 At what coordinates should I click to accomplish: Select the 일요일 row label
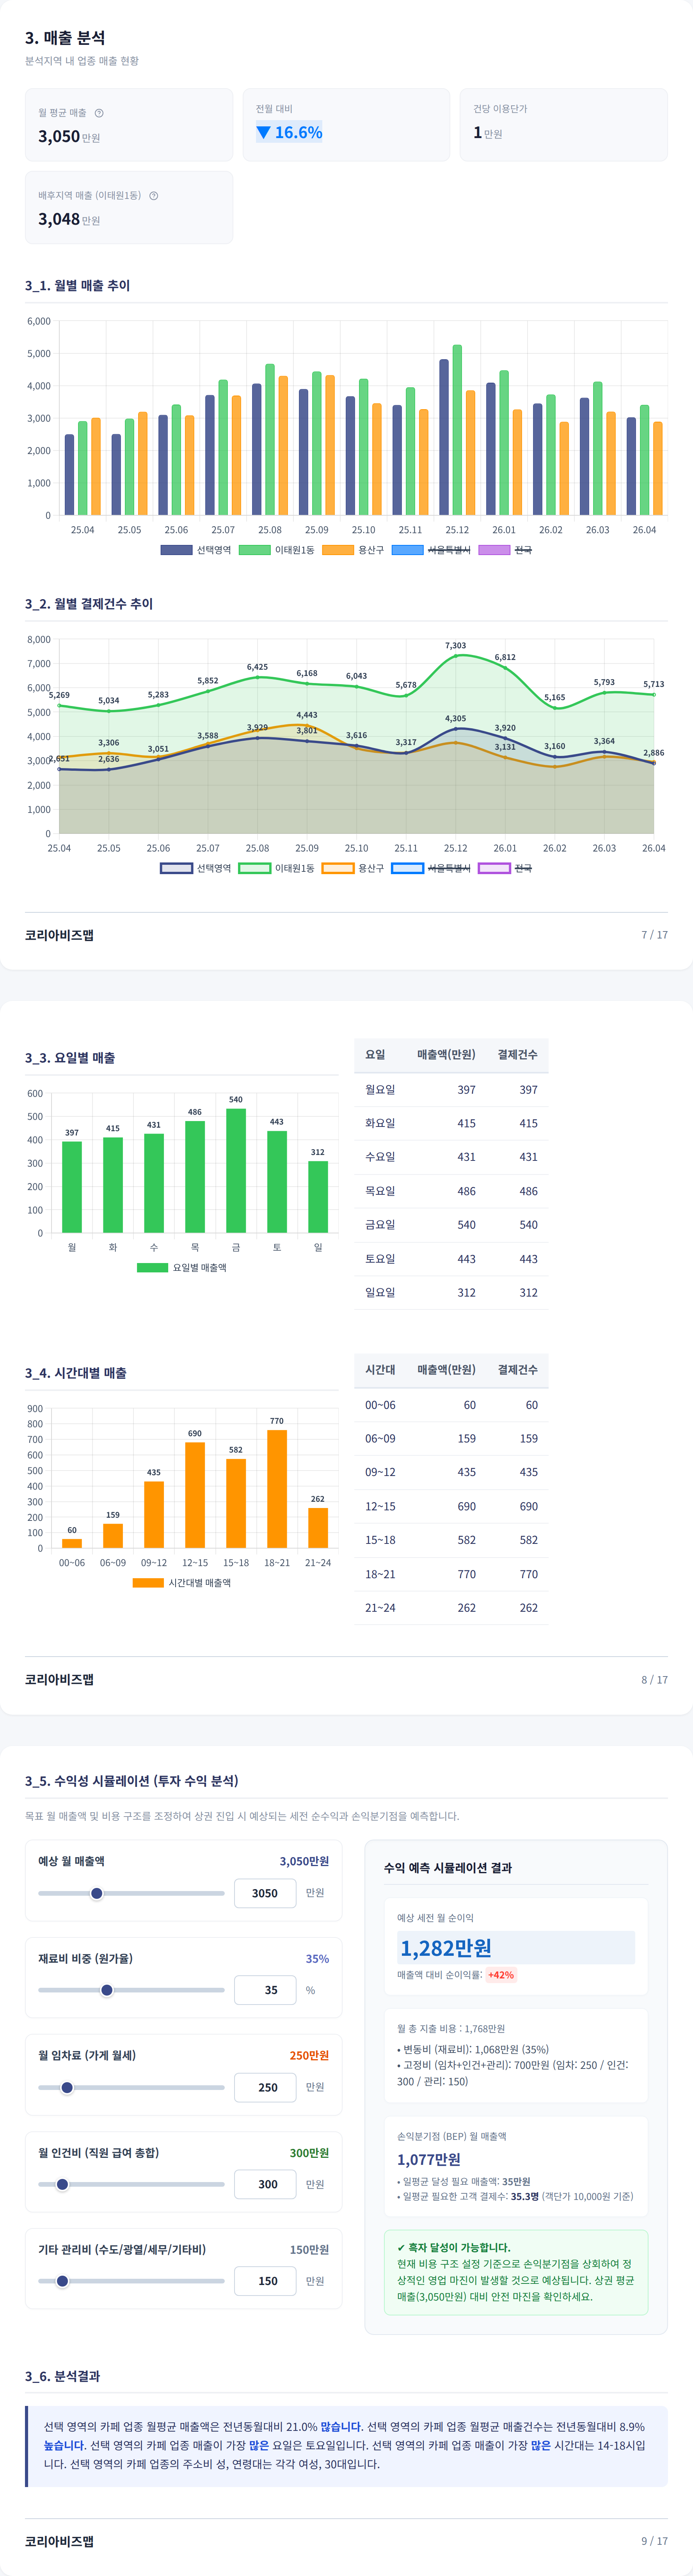[380, 1293]
